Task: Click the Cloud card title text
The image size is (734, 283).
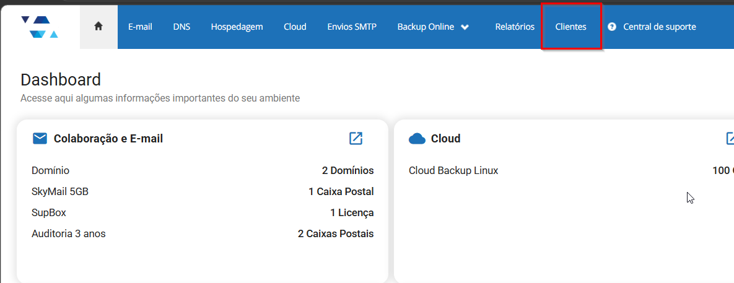Action: 445,139
